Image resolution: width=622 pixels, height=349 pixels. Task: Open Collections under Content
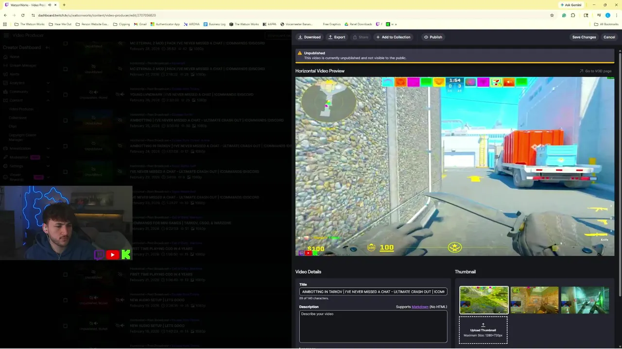click(17, 118)
